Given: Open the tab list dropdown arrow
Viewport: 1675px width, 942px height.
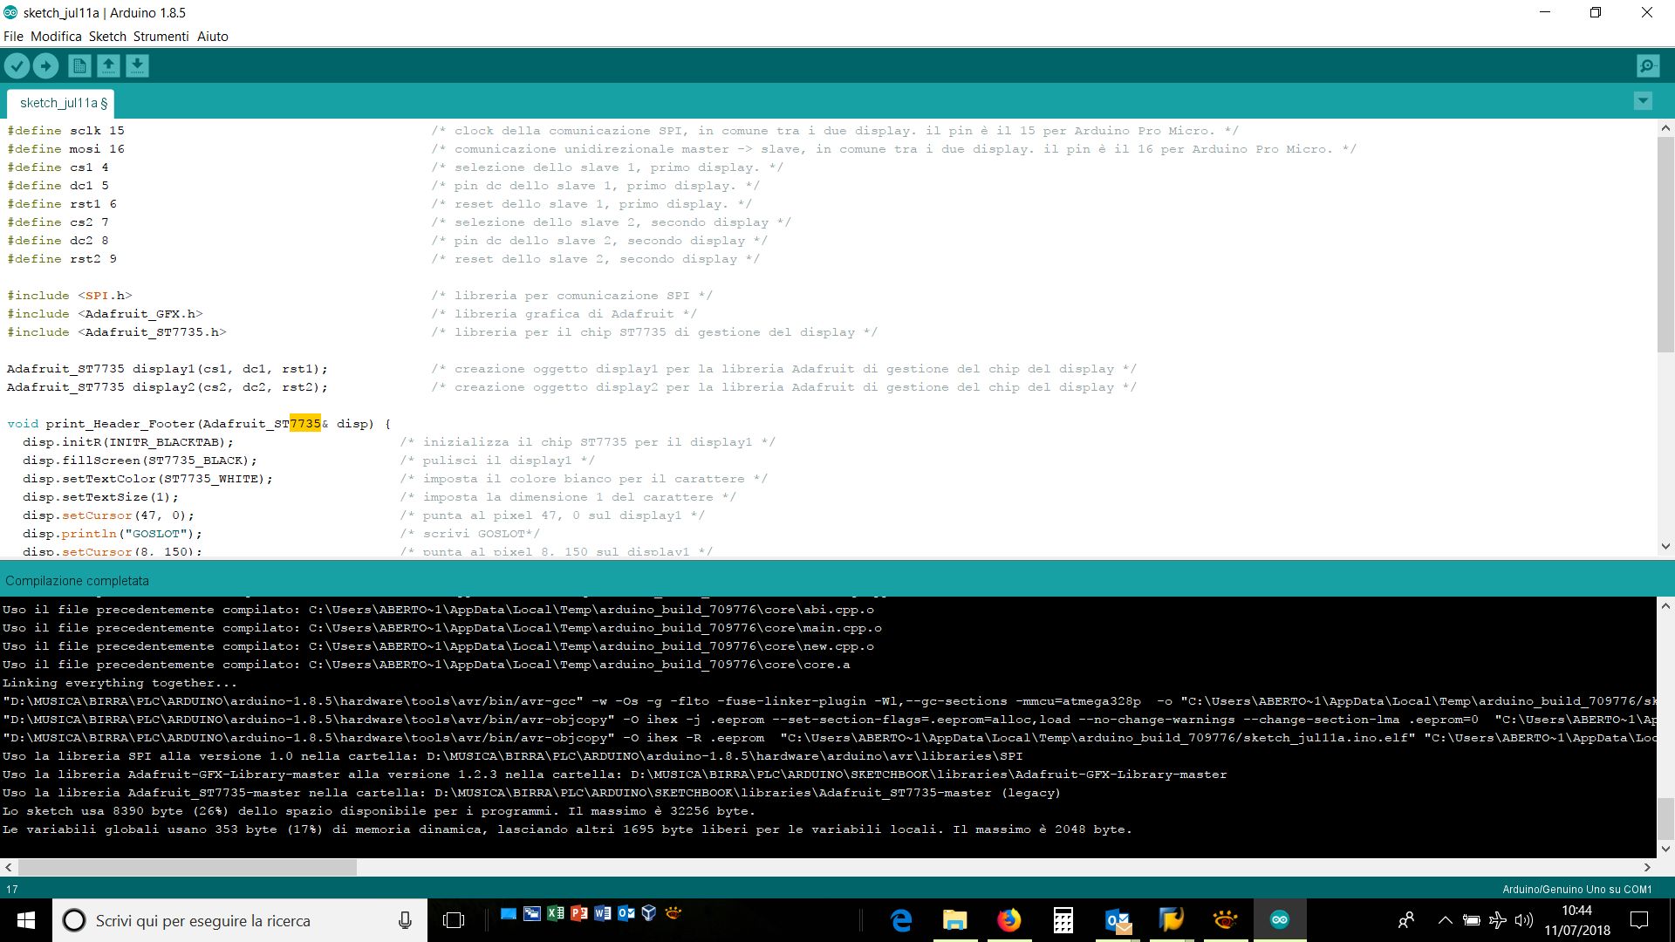Looking at the screenshot, I should (1644, 101).
